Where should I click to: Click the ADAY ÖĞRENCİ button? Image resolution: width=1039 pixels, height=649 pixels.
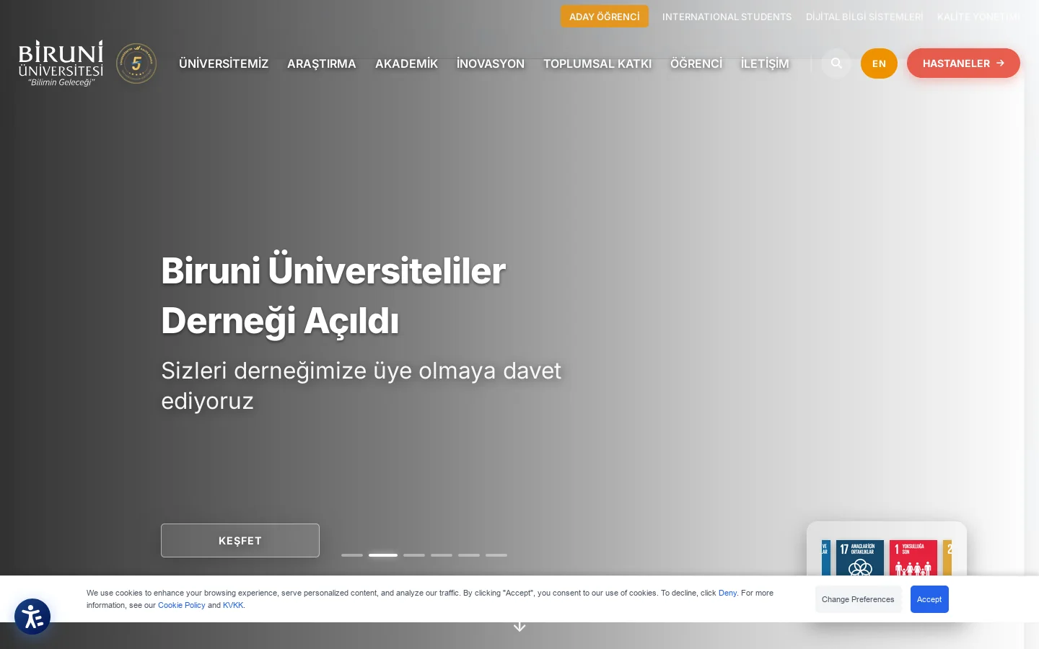(605, 17)
